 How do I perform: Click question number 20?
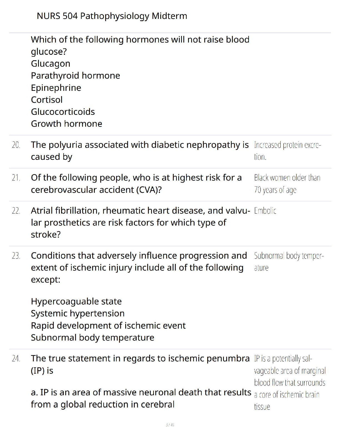click(16, 145)
